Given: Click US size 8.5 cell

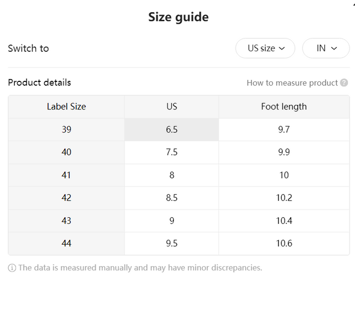Looking at the screenshot, I should point(172,198).
